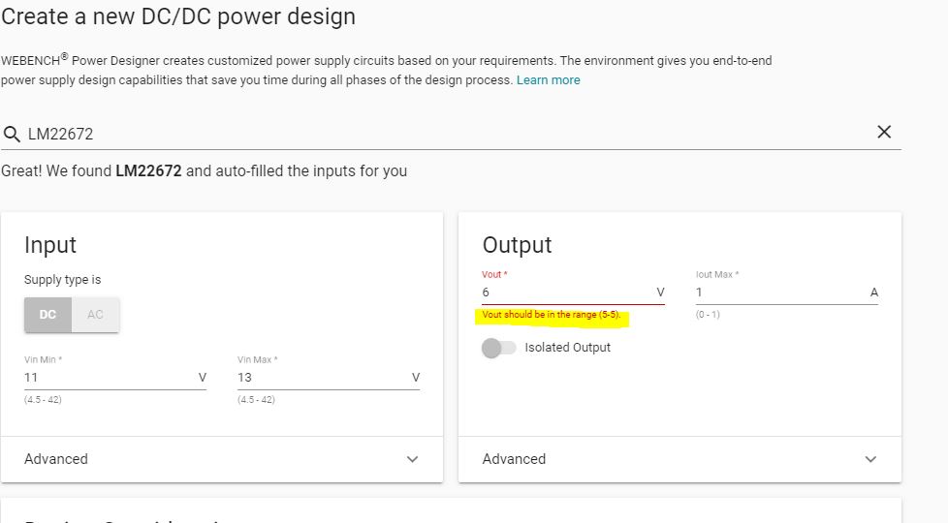
Task: Toggle the Isolated Output switch
Action: (x=499, y=348)
